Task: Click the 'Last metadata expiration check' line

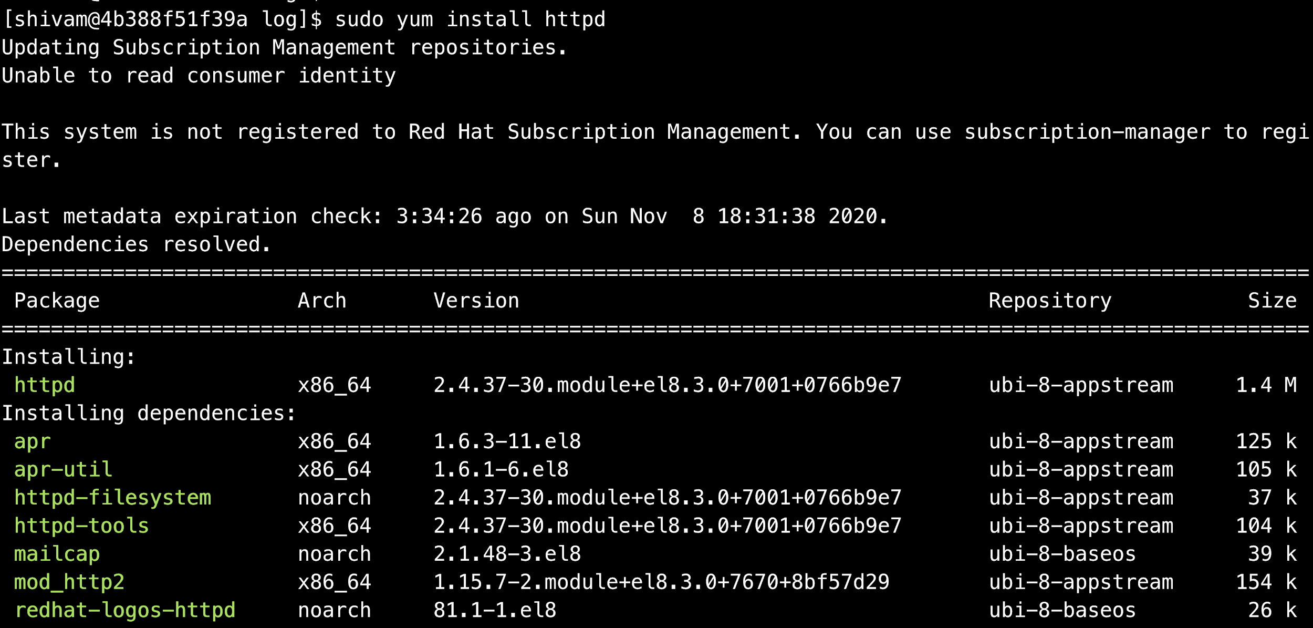Action: [444, 217]
